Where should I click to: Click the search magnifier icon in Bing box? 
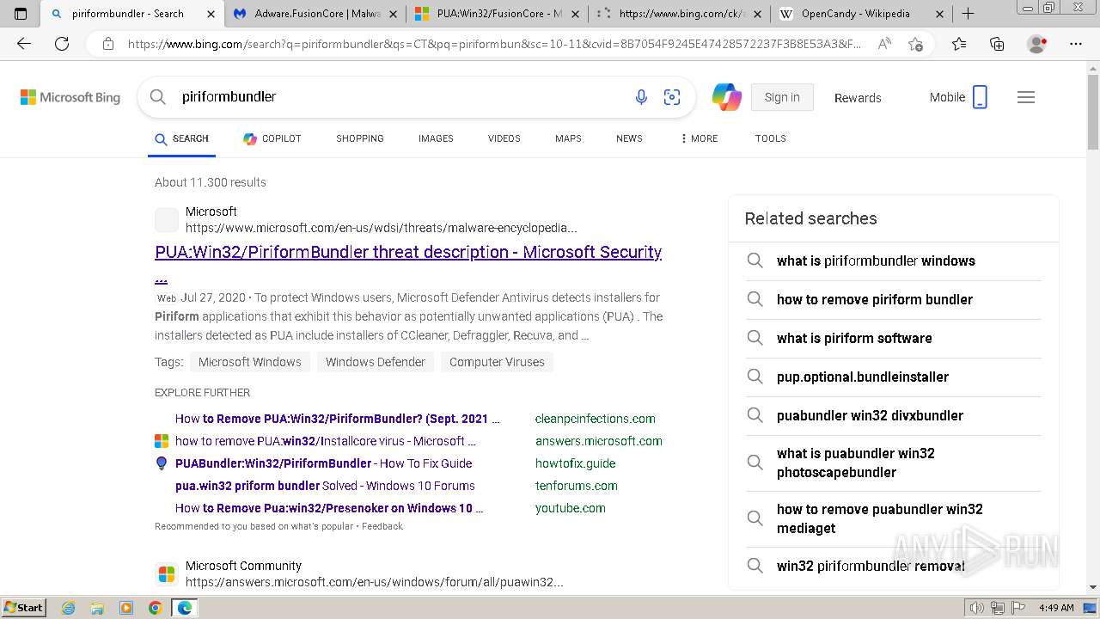158,97
